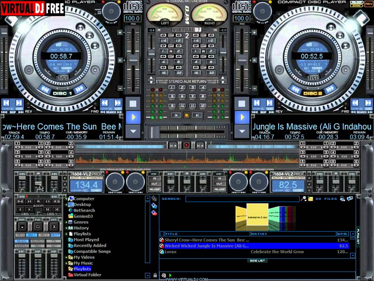Click the zoom-in waveform button in the ZOOM panel

coord(48,201)
